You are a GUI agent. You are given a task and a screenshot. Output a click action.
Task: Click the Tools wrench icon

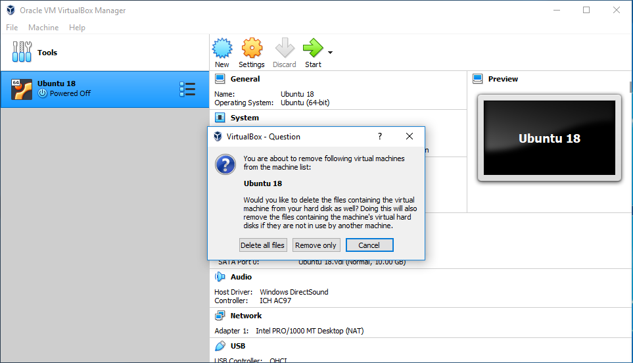coord(22,52)
